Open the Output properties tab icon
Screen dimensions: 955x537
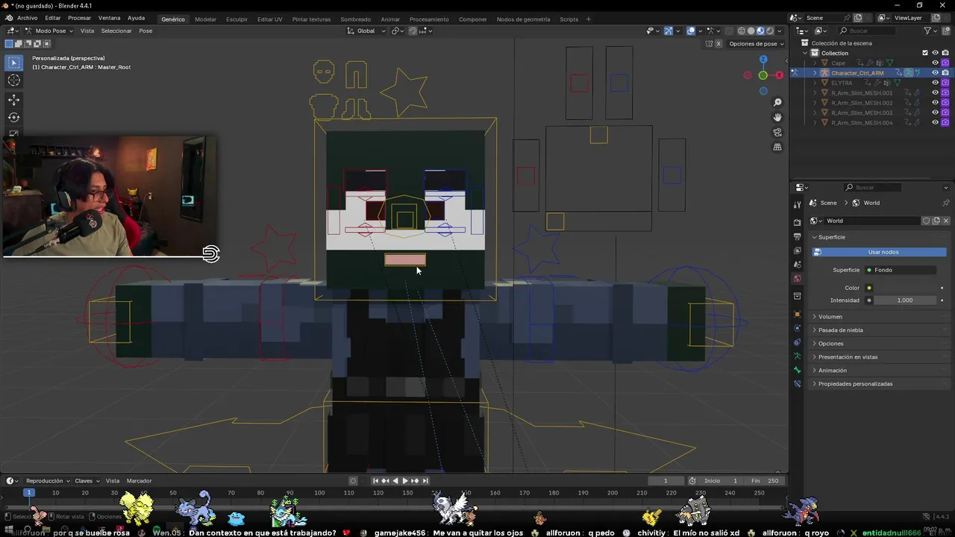pyautogui.click(x=797, y=236)
